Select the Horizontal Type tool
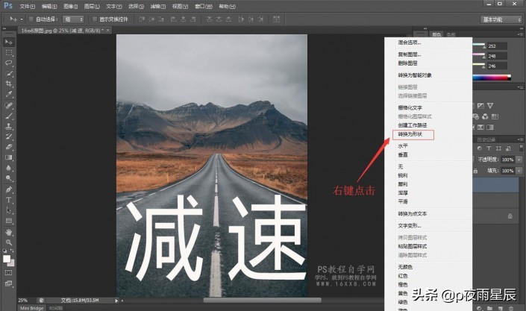The height and width of the screenshot is (311, 526). click(9, 201)
